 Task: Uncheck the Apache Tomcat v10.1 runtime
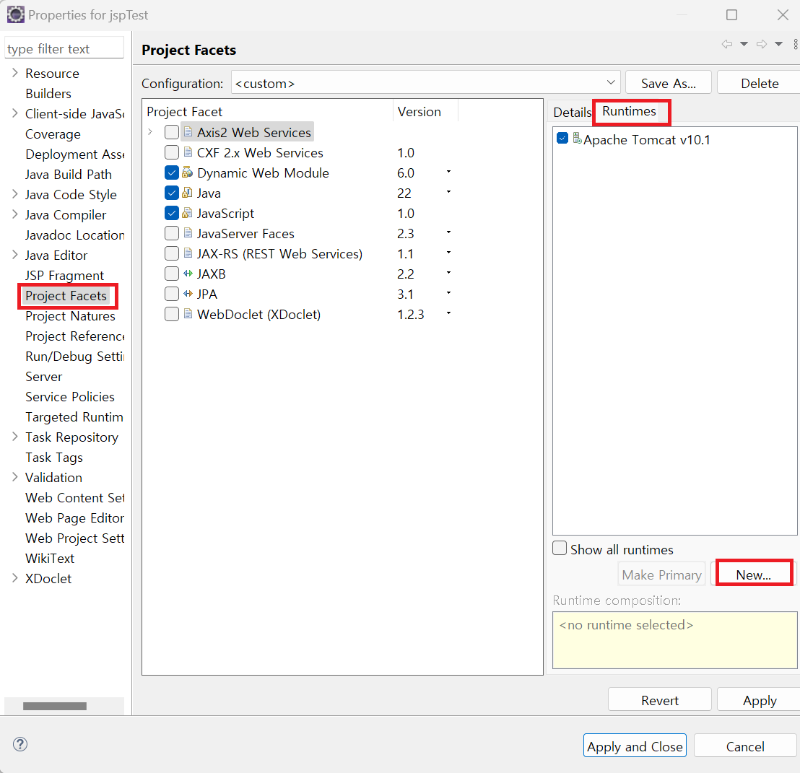click(x=562, y=138)
